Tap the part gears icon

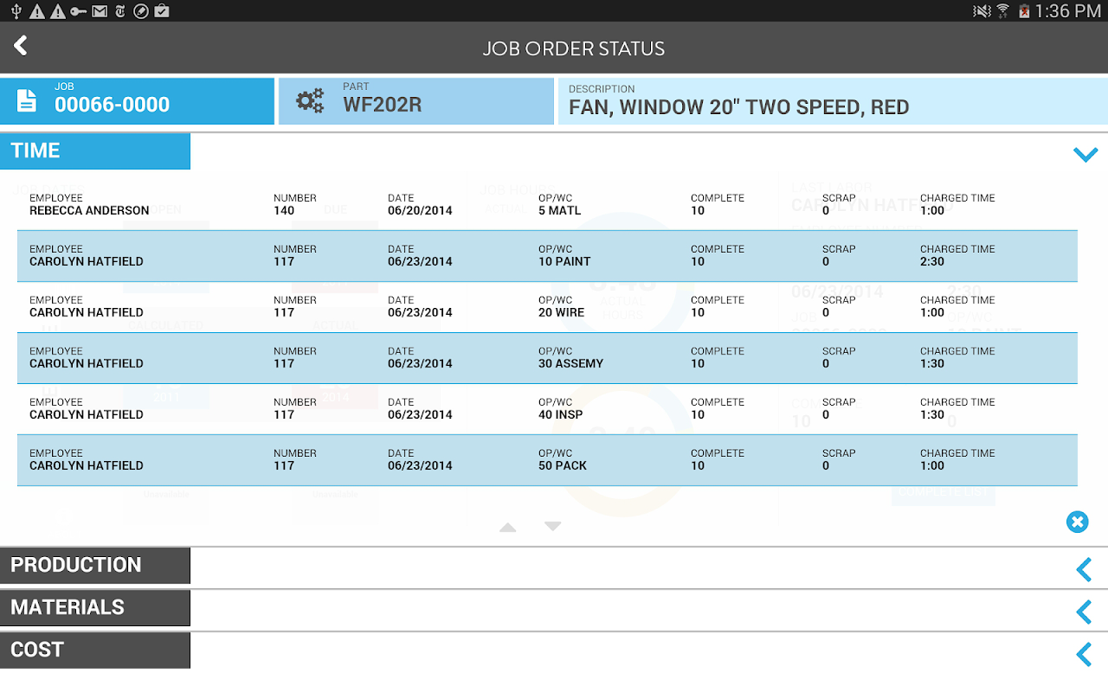[x=309, y=101]
